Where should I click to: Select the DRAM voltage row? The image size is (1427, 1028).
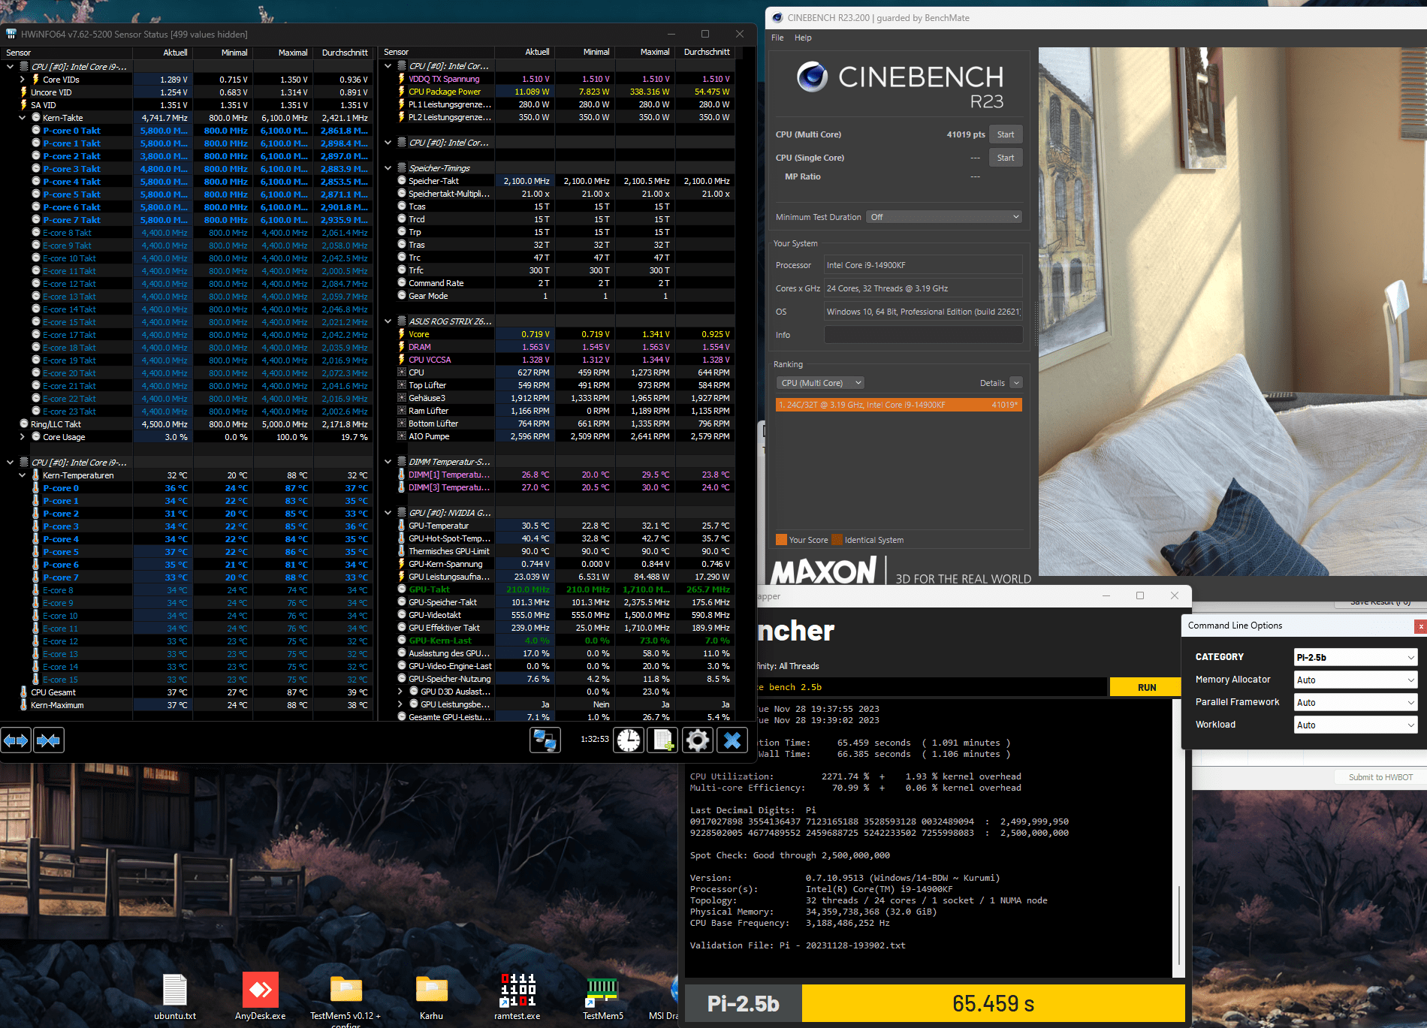tap(558, 347)
